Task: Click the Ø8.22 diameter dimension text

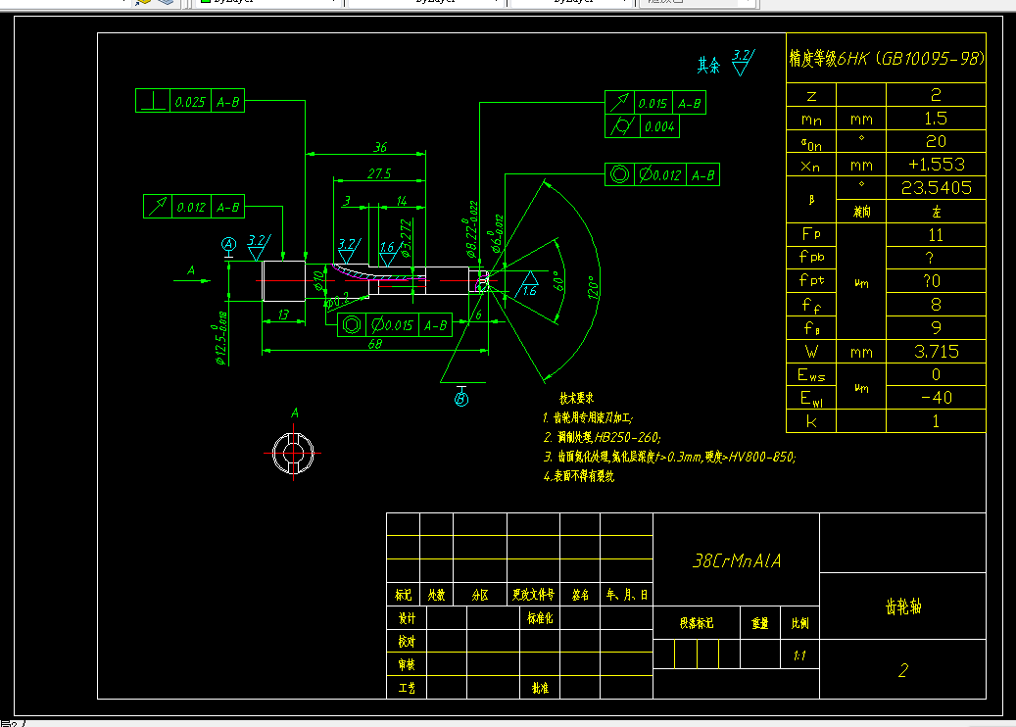Action: [471, 229]
